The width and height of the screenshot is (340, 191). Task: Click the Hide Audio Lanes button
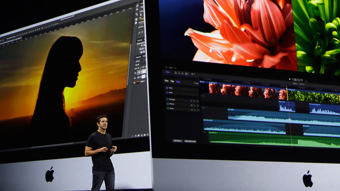pyautogui.click(x=190, y=141)
